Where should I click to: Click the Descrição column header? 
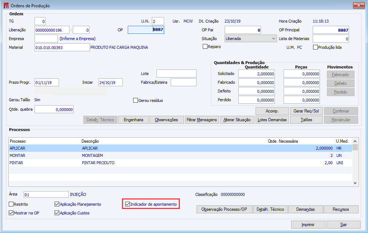[x=174, y=141]
